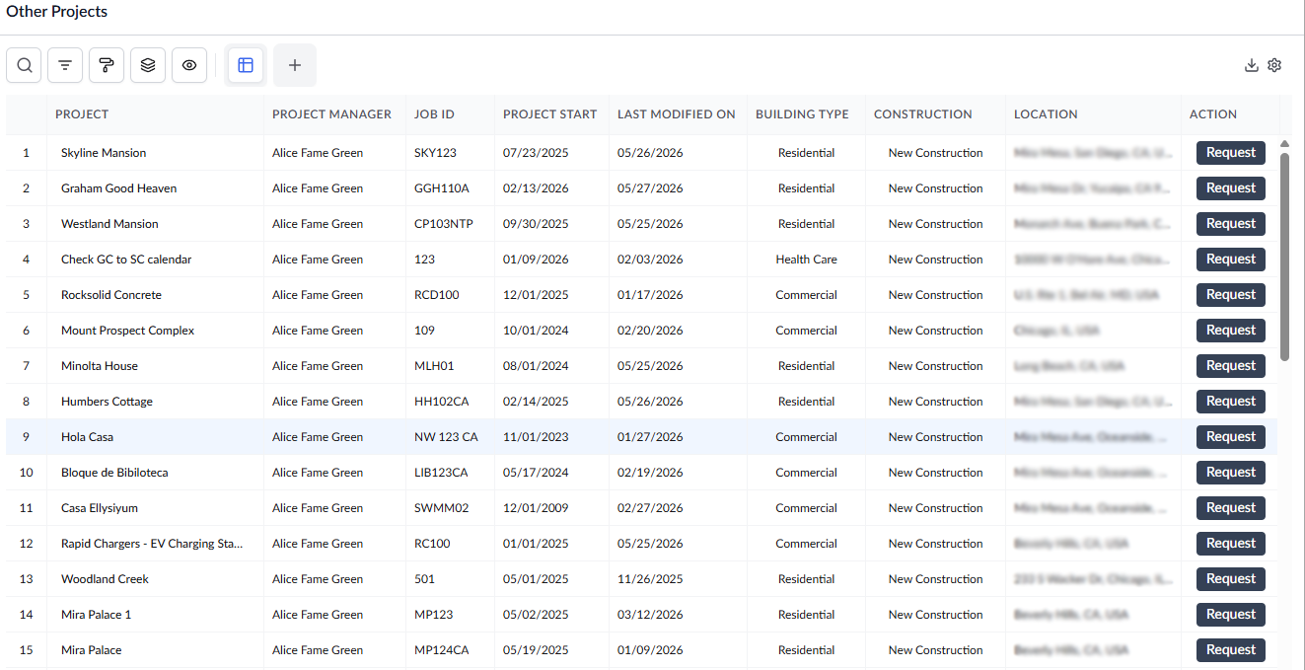The width and height of the screenshot is (1305, 670).
Task: Click the Health Care building type cell
Action: (806, 260)
